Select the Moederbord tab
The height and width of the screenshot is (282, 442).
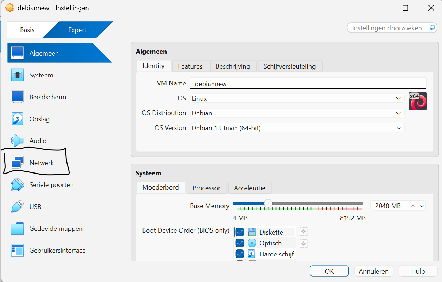161,187
